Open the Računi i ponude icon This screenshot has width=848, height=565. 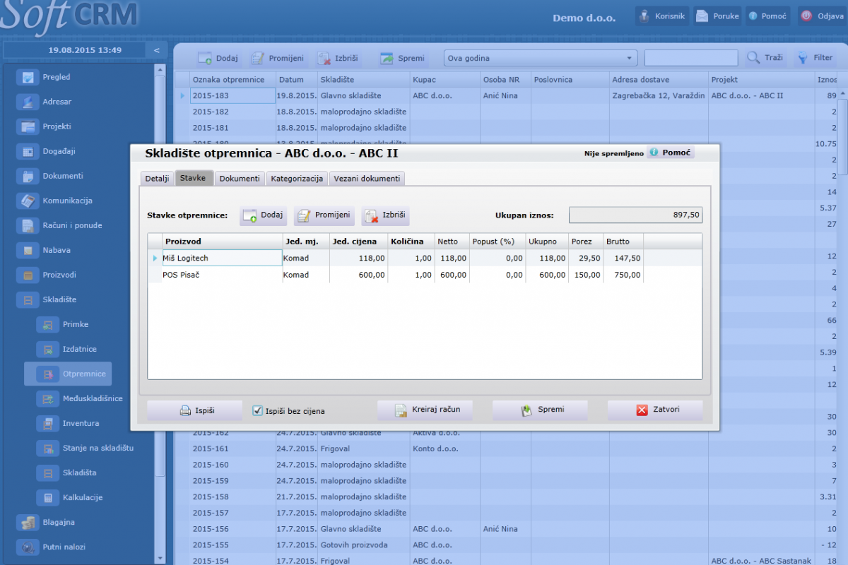(x=28, y=225)
